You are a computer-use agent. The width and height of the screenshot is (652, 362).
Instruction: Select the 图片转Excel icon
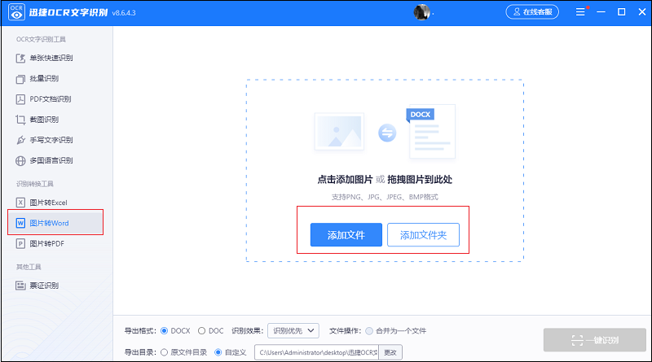pos(20,203)
